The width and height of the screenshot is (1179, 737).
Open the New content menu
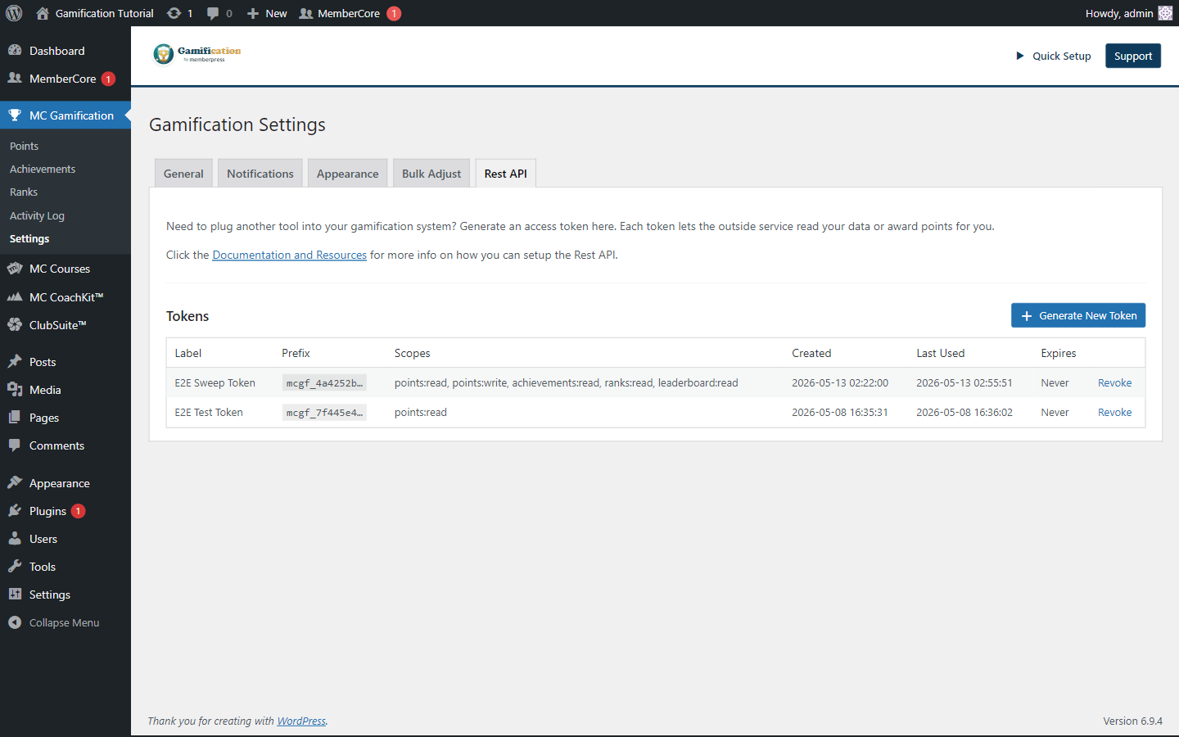pos(267,13)
